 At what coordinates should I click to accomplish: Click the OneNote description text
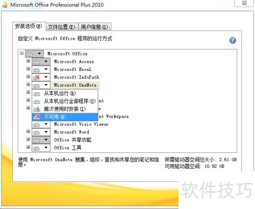pos(89,162)
